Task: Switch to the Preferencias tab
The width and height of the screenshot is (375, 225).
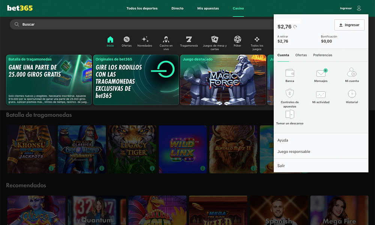Action: (x=322, y=55)
